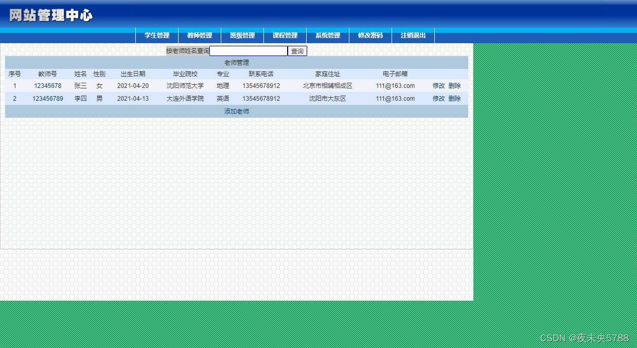This screenshot has width=637, height=348.
Task: Select birth date 2021-04-20
Action: pos(133,86)
